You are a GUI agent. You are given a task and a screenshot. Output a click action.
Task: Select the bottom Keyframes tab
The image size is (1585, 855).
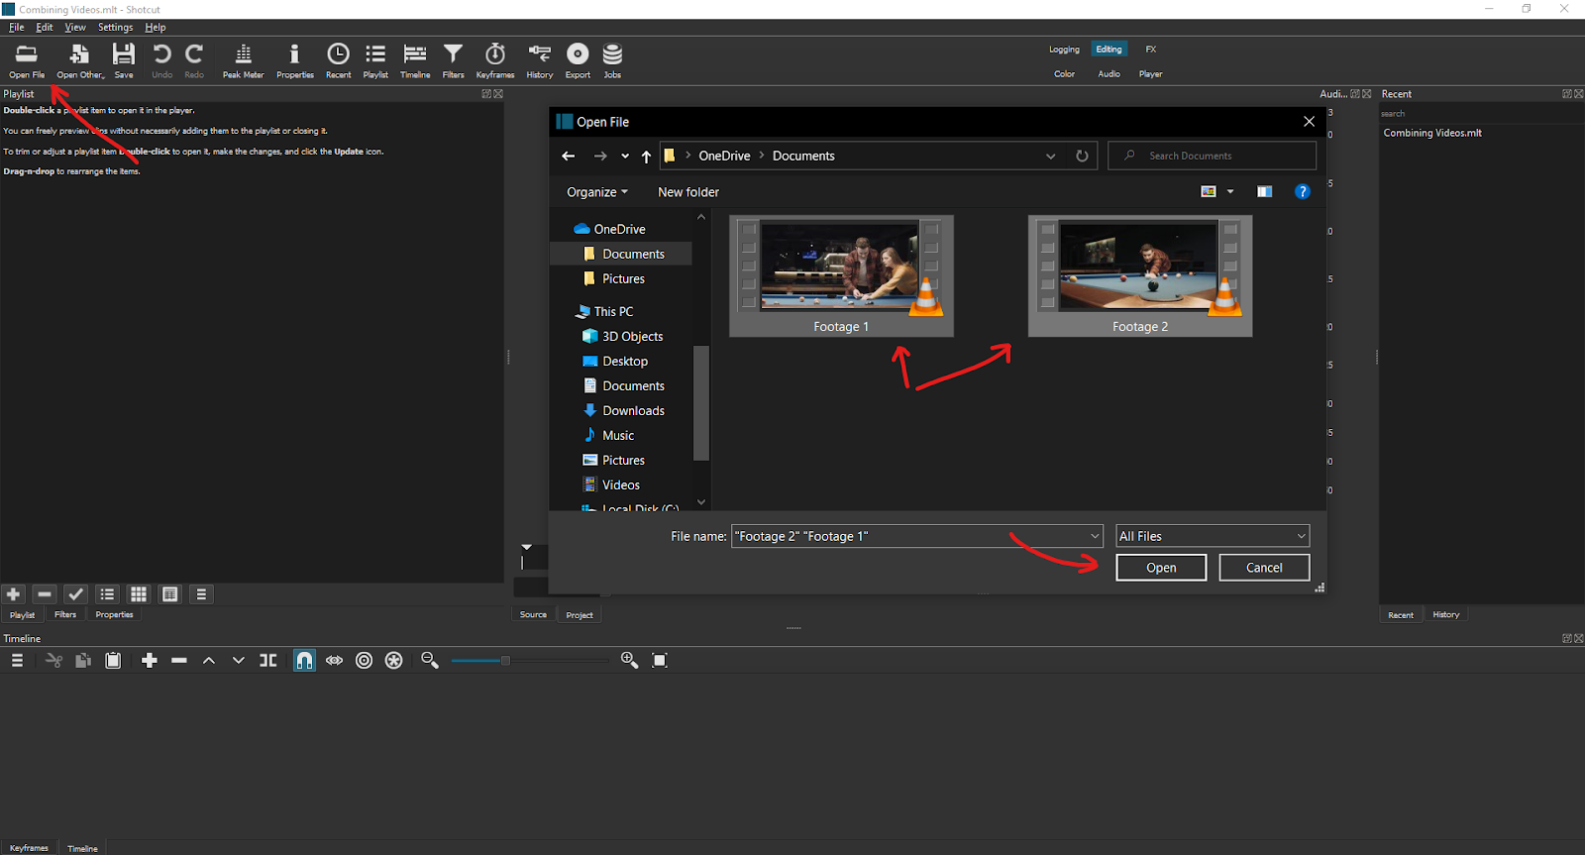[x=29, y=848]
